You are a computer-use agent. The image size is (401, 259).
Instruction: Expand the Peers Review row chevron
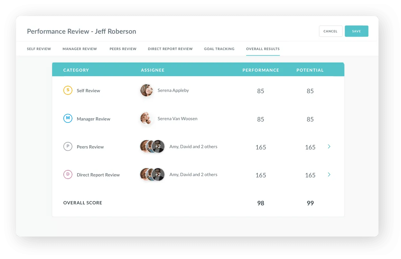click(329, 147)
